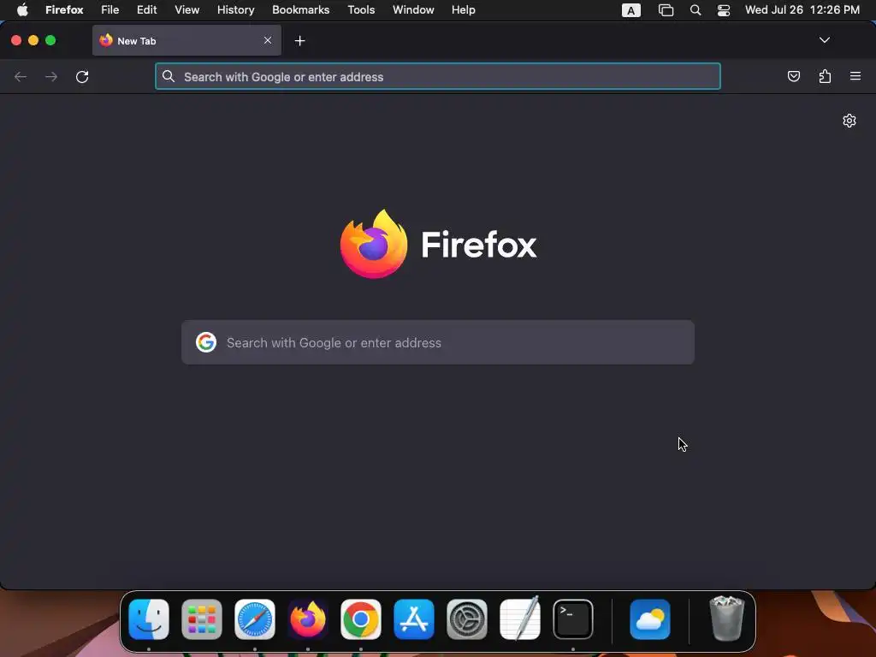Go back using the back arrow
The height and width of the screenshot is (657, 876).
click(x=21, y=76)
